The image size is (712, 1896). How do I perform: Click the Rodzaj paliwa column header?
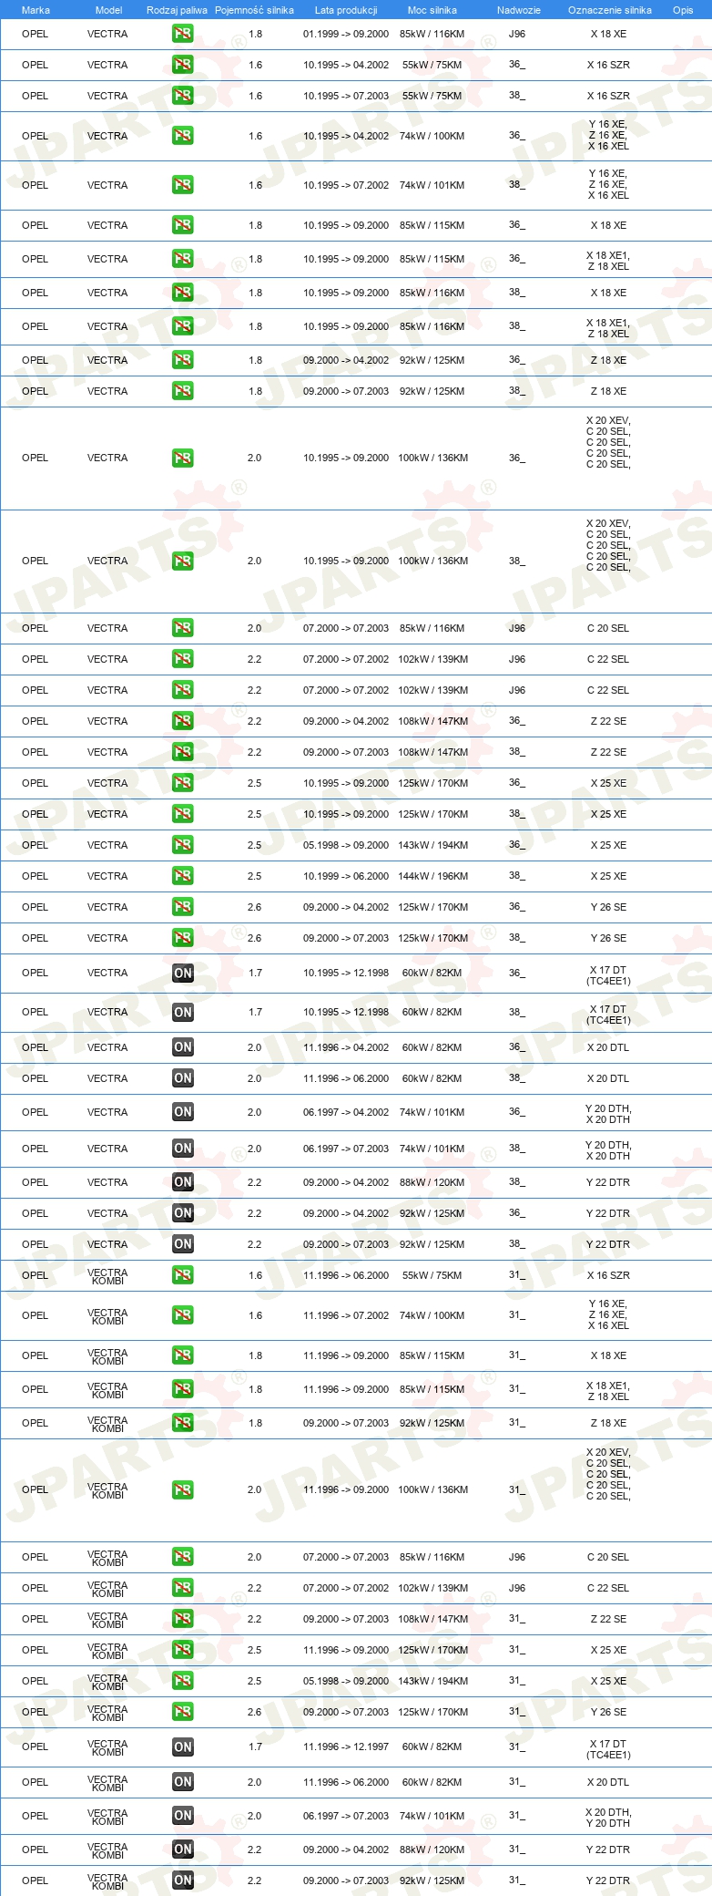[x=177, y=10]
